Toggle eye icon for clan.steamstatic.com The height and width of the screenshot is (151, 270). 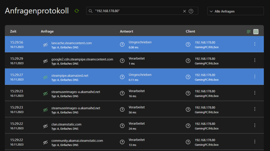point(45,126)
